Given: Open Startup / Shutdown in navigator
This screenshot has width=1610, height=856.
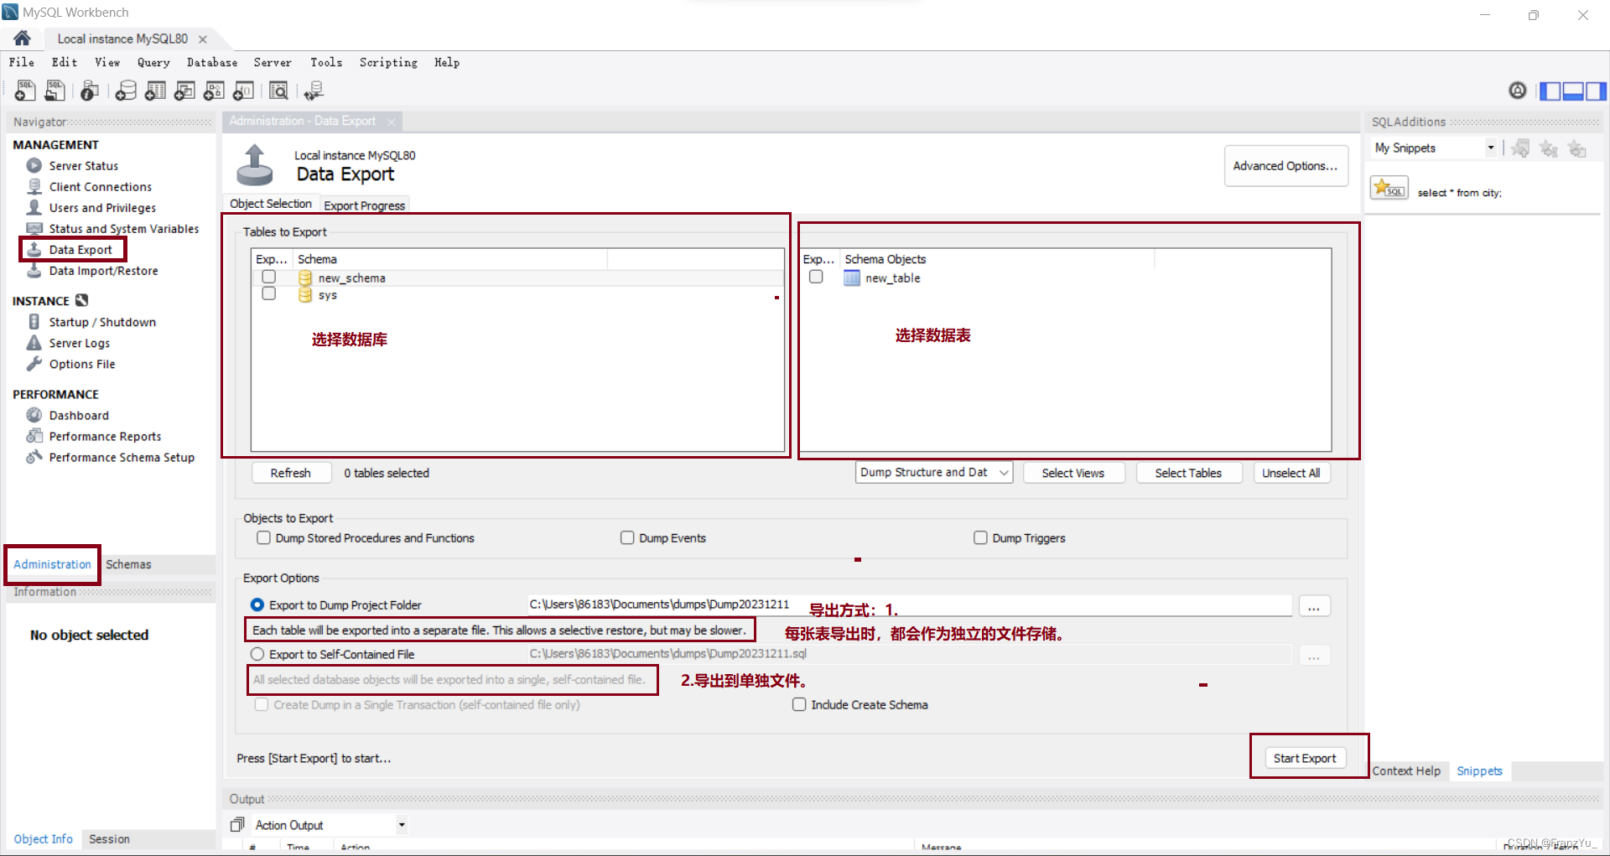Looking at the screenshot, I should (x=102, y=322).
